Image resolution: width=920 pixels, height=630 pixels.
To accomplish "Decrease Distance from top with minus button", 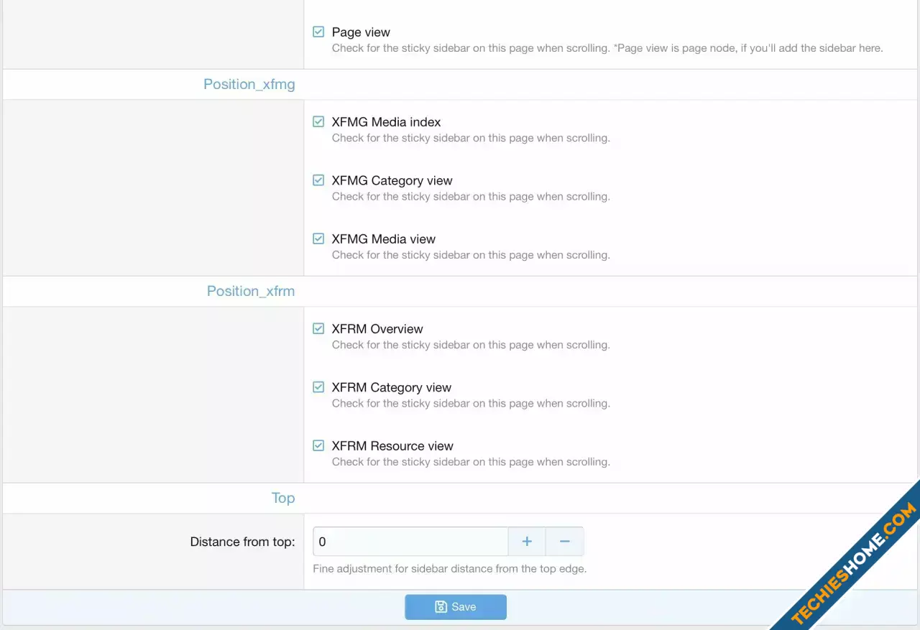I will point(565,542).
